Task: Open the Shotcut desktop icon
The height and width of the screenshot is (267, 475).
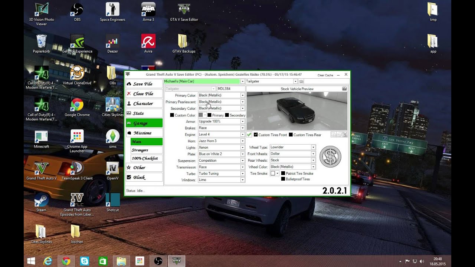Action: coord(112,202)
